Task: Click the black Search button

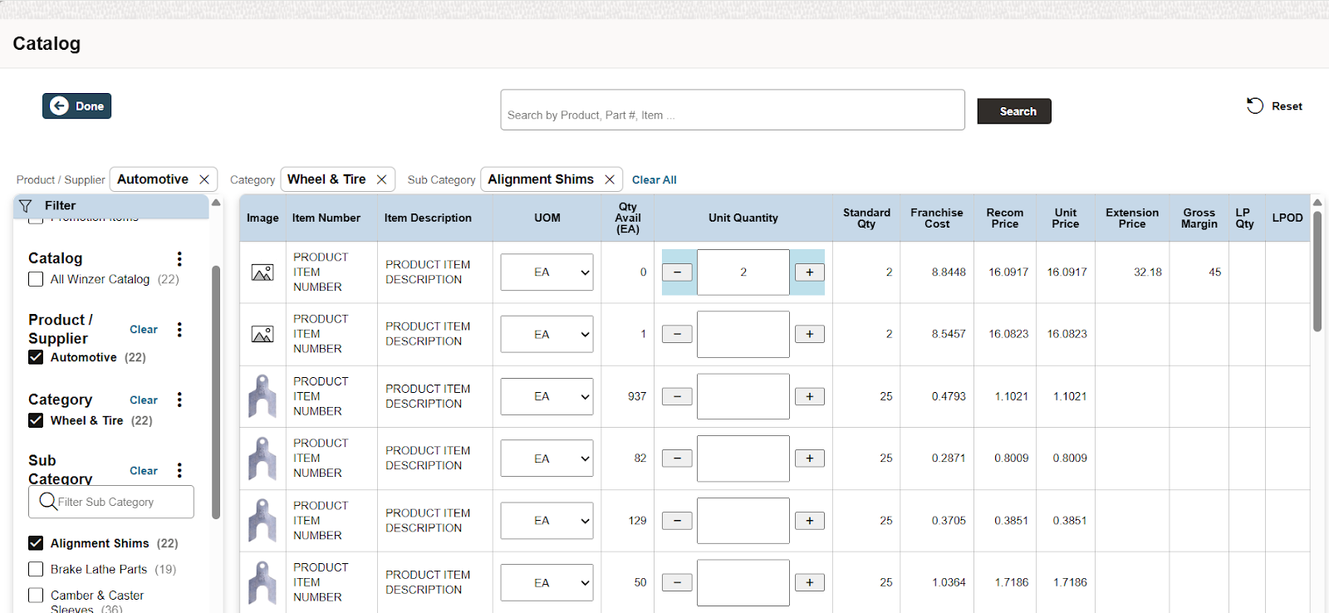Action: 1014,111
